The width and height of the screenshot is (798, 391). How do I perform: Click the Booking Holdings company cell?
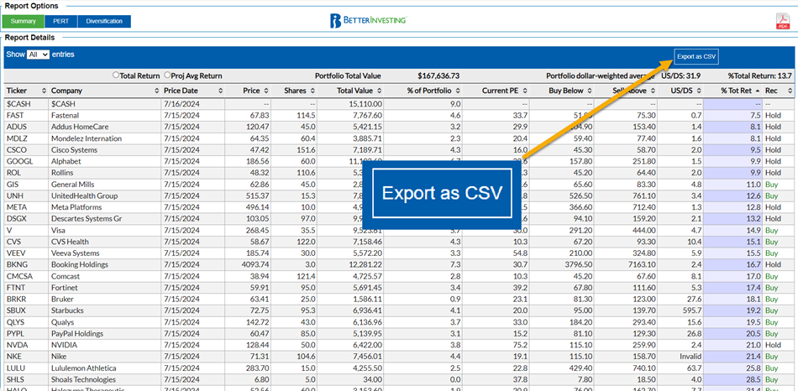[104, 264]
